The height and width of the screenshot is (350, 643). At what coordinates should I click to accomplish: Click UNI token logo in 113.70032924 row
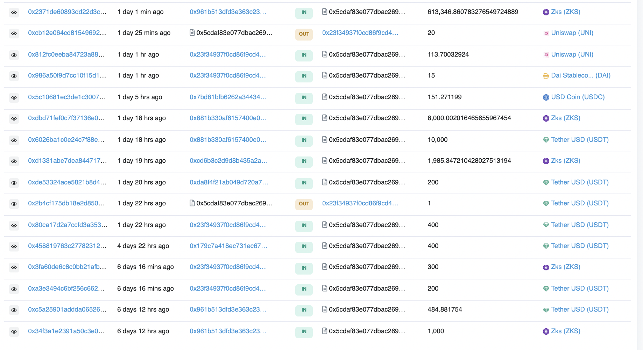click(546, 55)
